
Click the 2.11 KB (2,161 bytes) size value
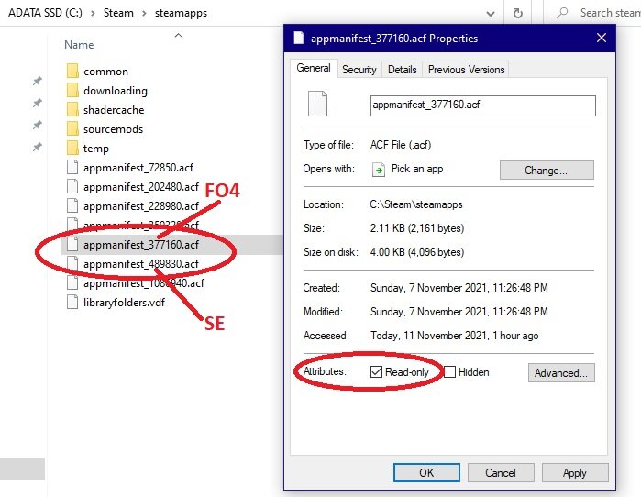(x=417, y=228)
